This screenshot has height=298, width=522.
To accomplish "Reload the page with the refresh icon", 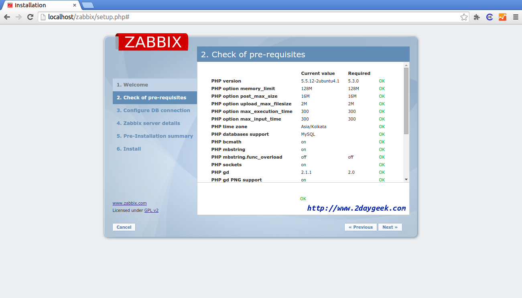I will pyautogui.click(x=30, y=17).
